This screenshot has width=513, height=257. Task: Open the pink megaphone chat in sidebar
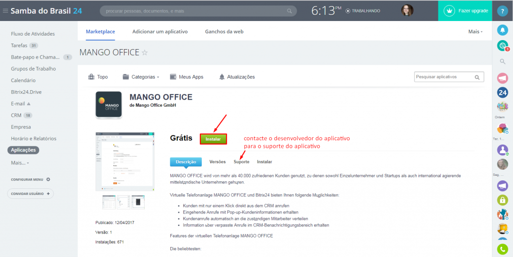(502, 78)
